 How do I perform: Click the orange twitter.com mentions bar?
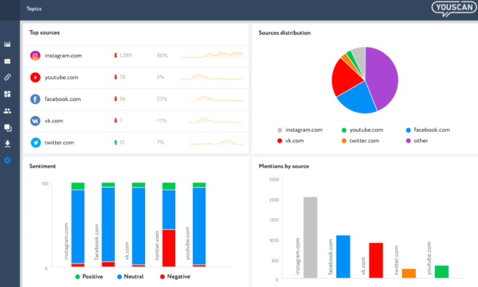coord(409,273)
